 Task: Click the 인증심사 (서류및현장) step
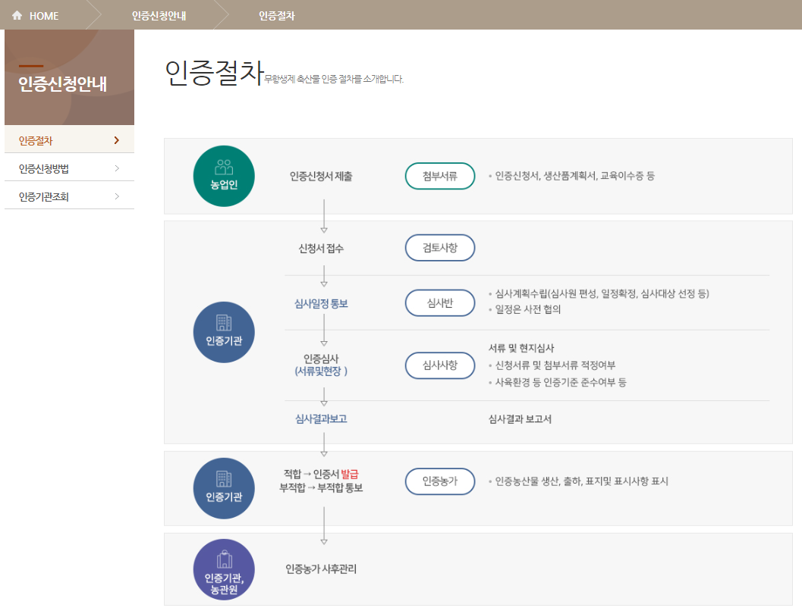[321, 365]
